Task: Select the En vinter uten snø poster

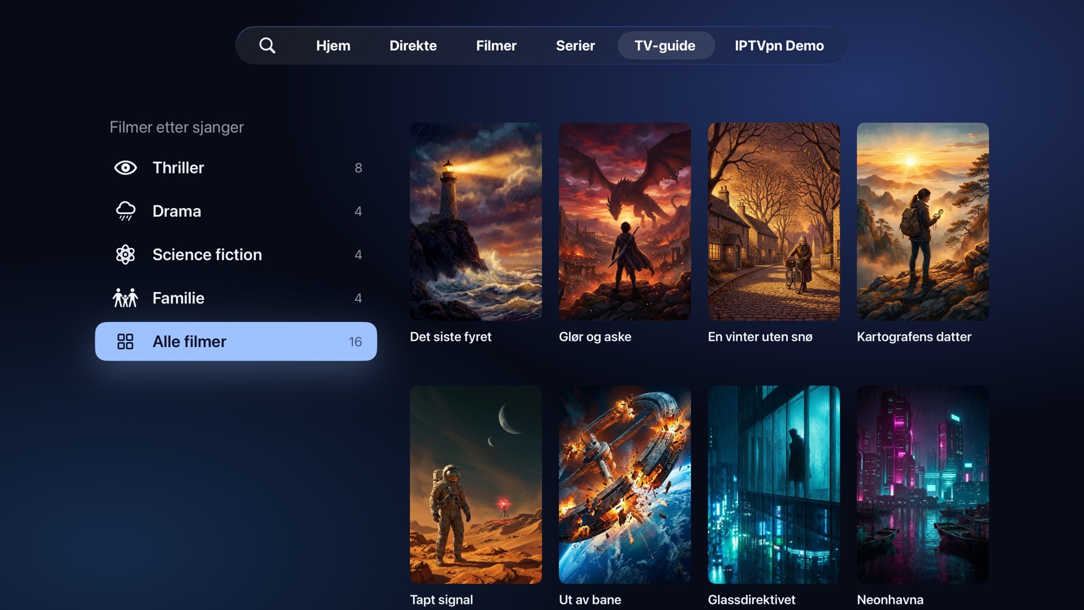Action: 774,222
